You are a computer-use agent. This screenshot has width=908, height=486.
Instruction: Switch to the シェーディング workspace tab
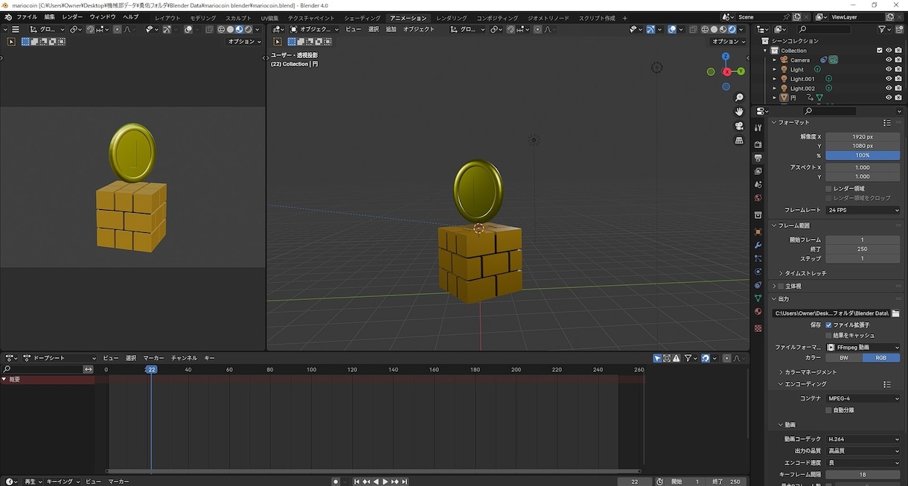(x=362, y=18)
